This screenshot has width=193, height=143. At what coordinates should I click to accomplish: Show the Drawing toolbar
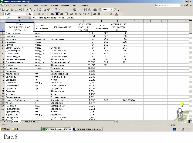click(99, 10)
